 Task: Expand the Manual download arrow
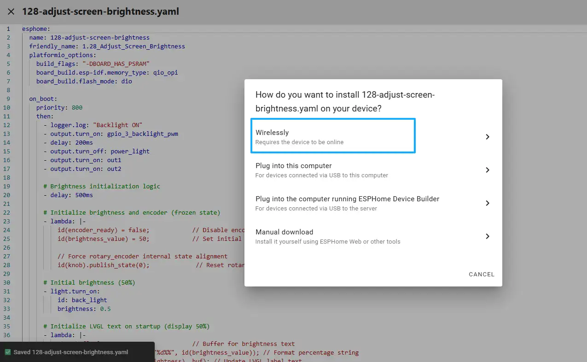(x=487, y=236)
